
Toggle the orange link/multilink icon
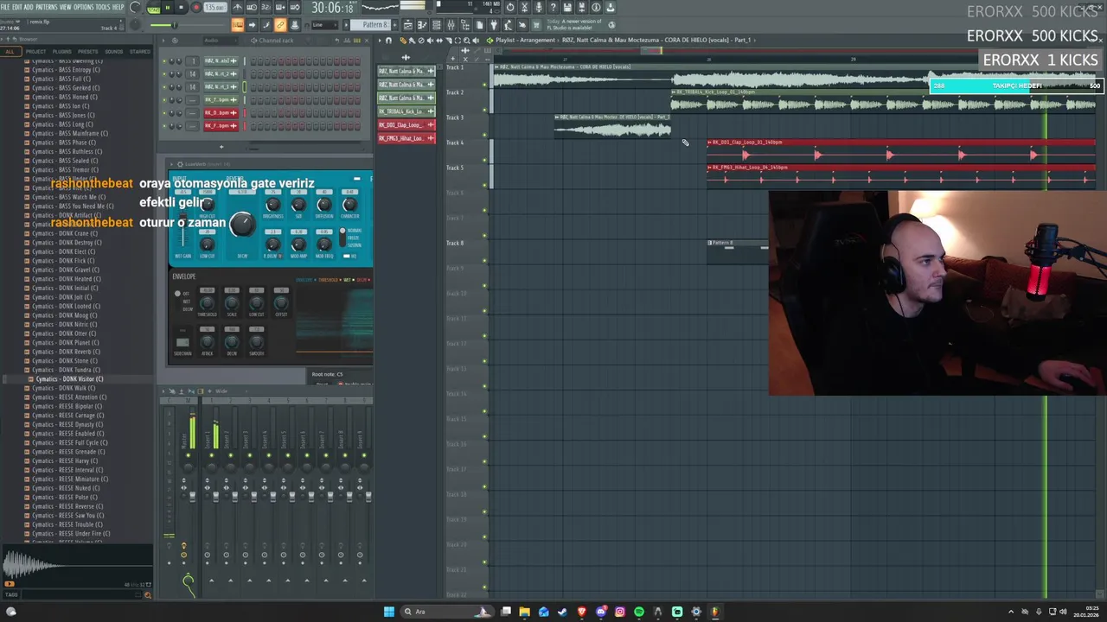pyautogui.click(x=280, y=24)
